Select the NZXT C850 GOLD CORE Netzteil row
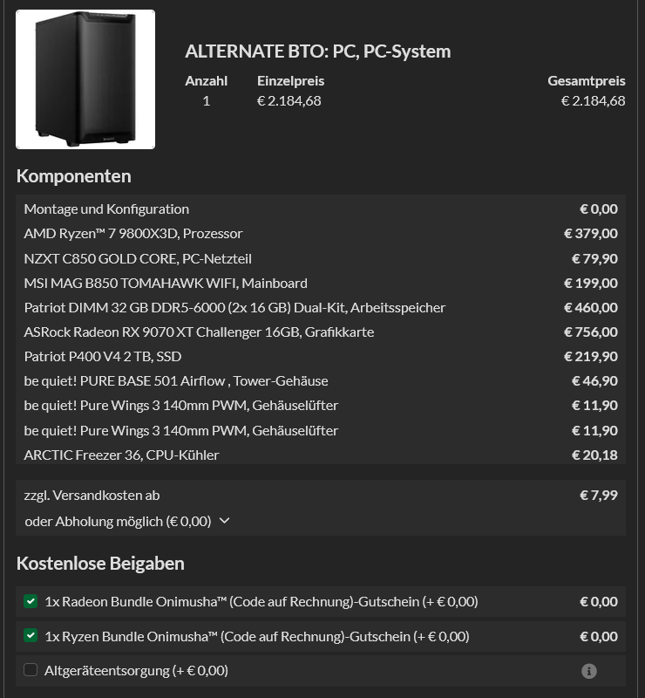 (320, 258)
